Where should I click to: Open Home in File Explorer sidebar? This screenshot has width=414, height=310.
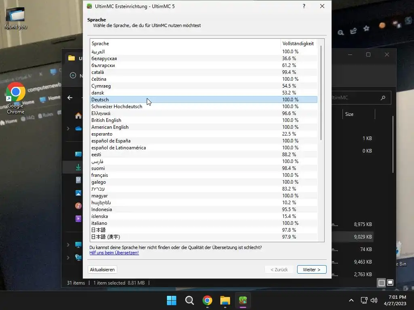tap(78, 115)
